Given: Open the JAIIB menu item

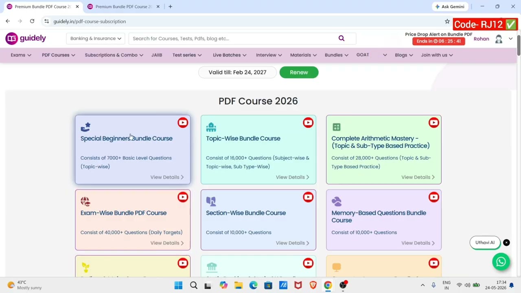Looking at the screenshot, I should pyautogui.click(x=157, y=55).
